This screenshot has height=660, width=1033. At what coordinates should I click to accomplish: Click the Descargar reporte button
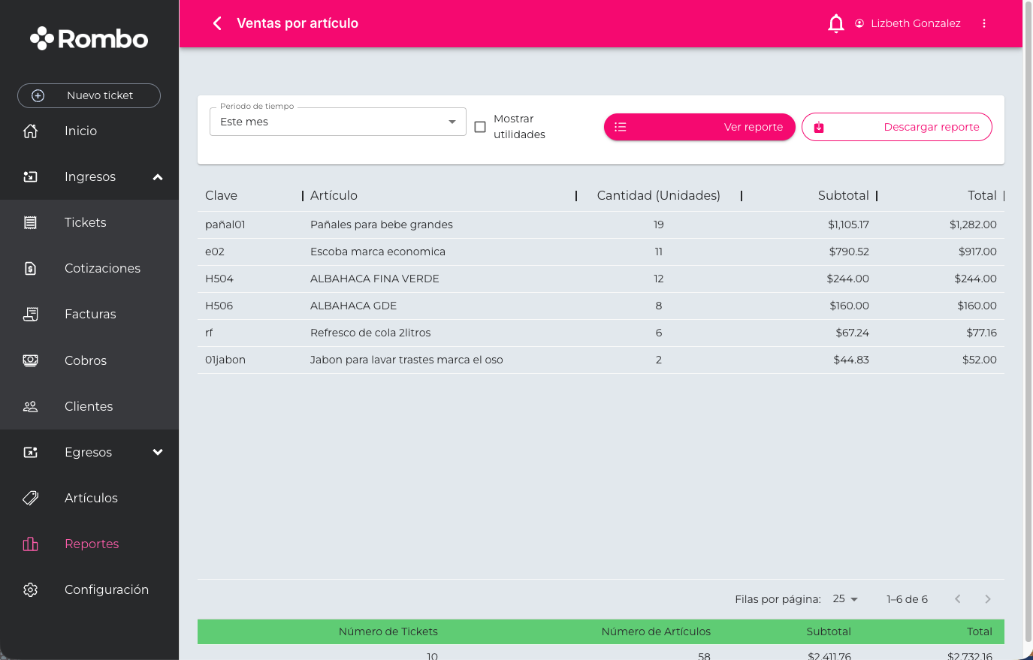(x=896, y=127)
